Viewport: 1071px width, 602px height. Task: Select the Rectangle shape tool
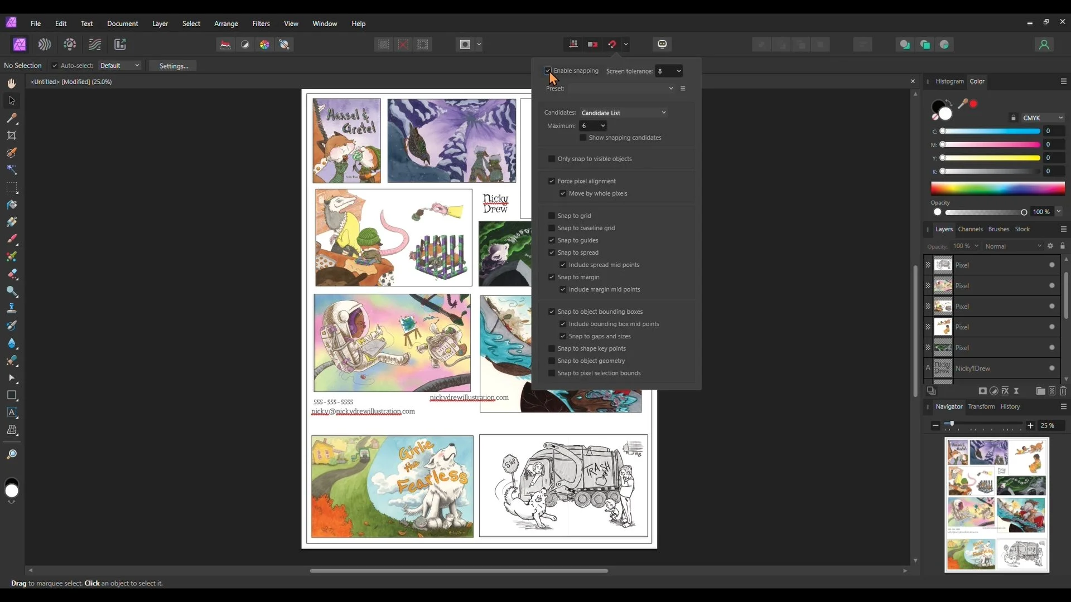12,395
